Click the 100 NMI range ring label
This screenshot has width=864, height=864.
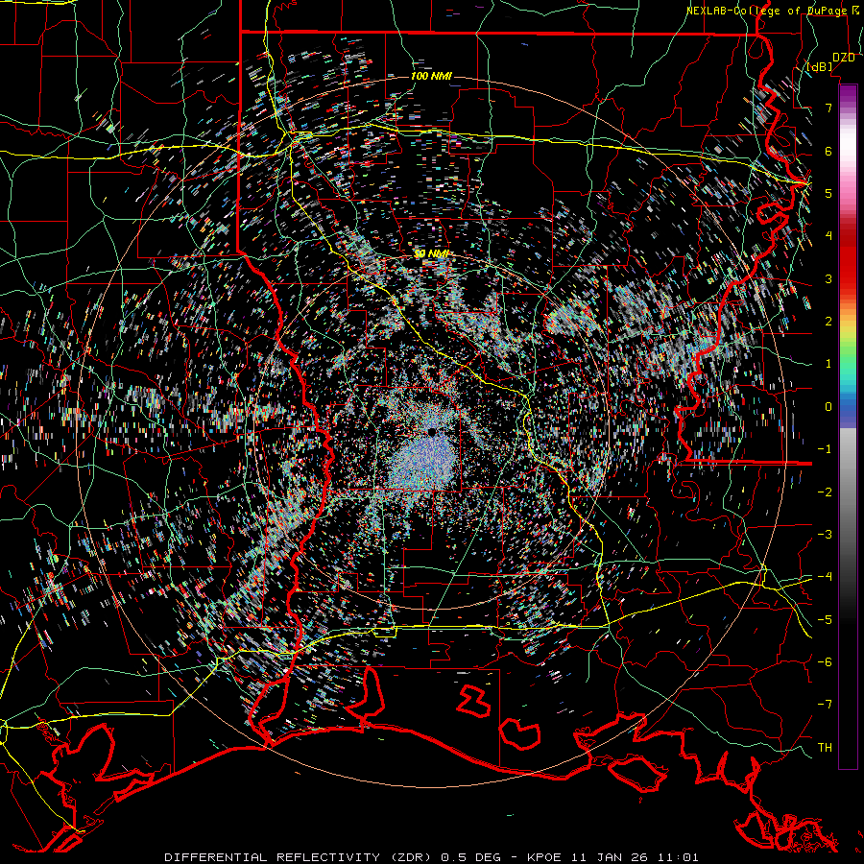tap(431, 76)
